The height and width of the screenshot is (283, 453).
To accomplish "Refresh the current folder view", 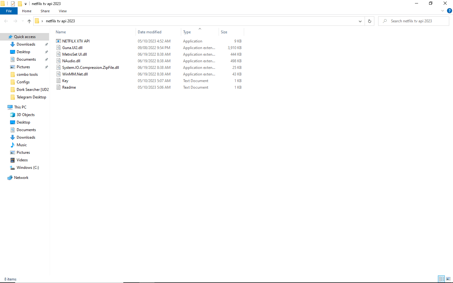I will tap(370, 21).
